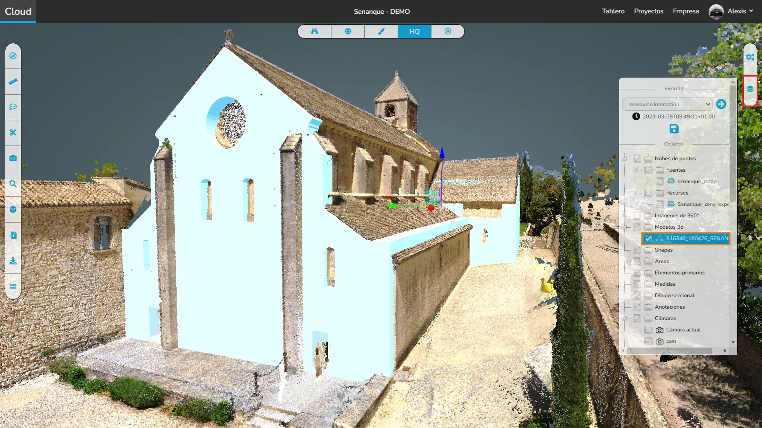Screen dimensions: 762x428
Task: Click the Cloud logo link
Action: click(18, 11)
